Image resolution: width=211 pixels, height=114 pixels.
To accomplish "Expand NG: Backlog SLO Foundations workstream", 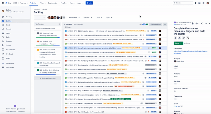I will [36, 42].
